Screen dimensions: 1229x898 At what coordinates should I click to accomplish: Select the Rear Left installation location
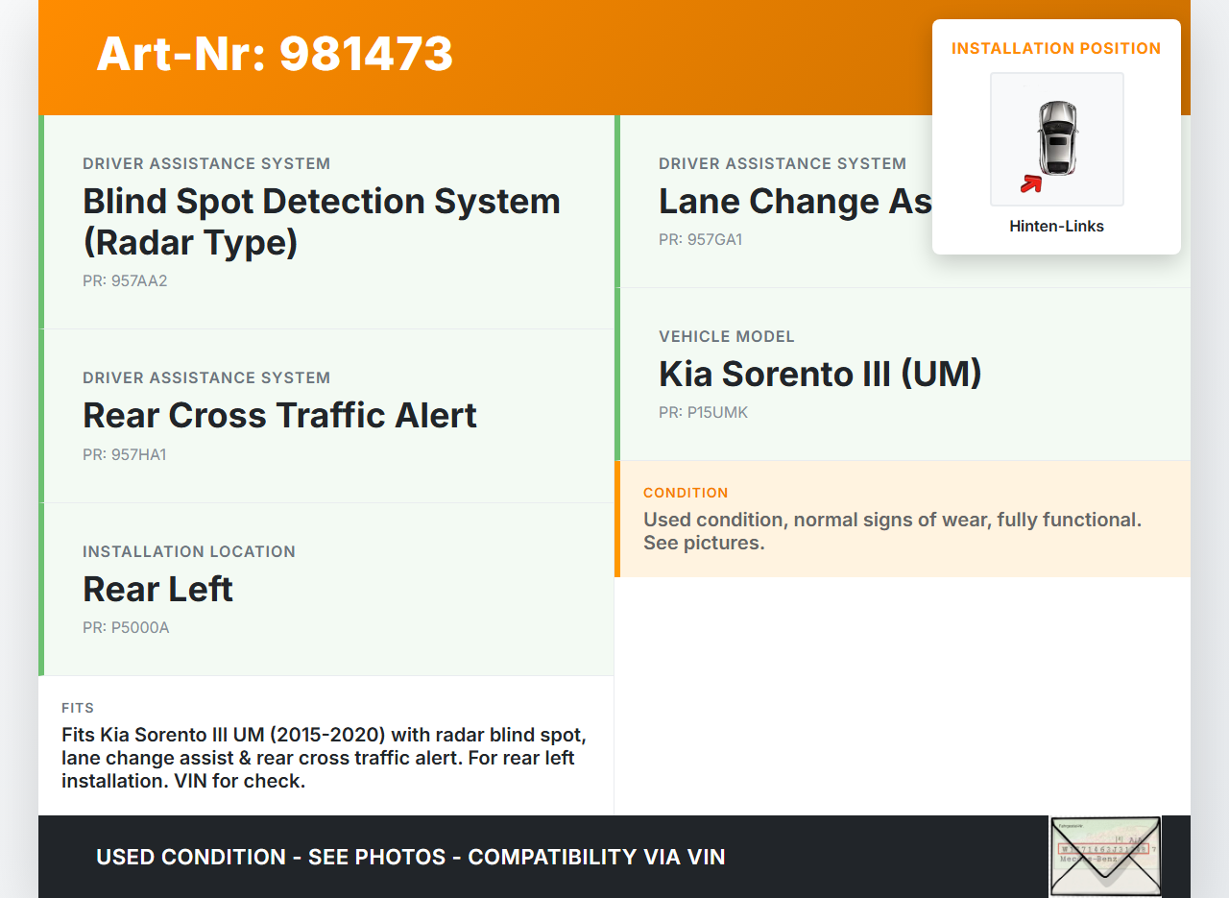(157, 589)
